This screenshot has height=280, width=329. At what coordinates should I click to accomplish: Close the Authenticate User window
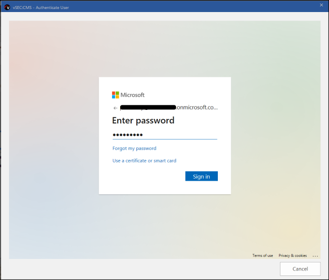(x=321, y=5)
